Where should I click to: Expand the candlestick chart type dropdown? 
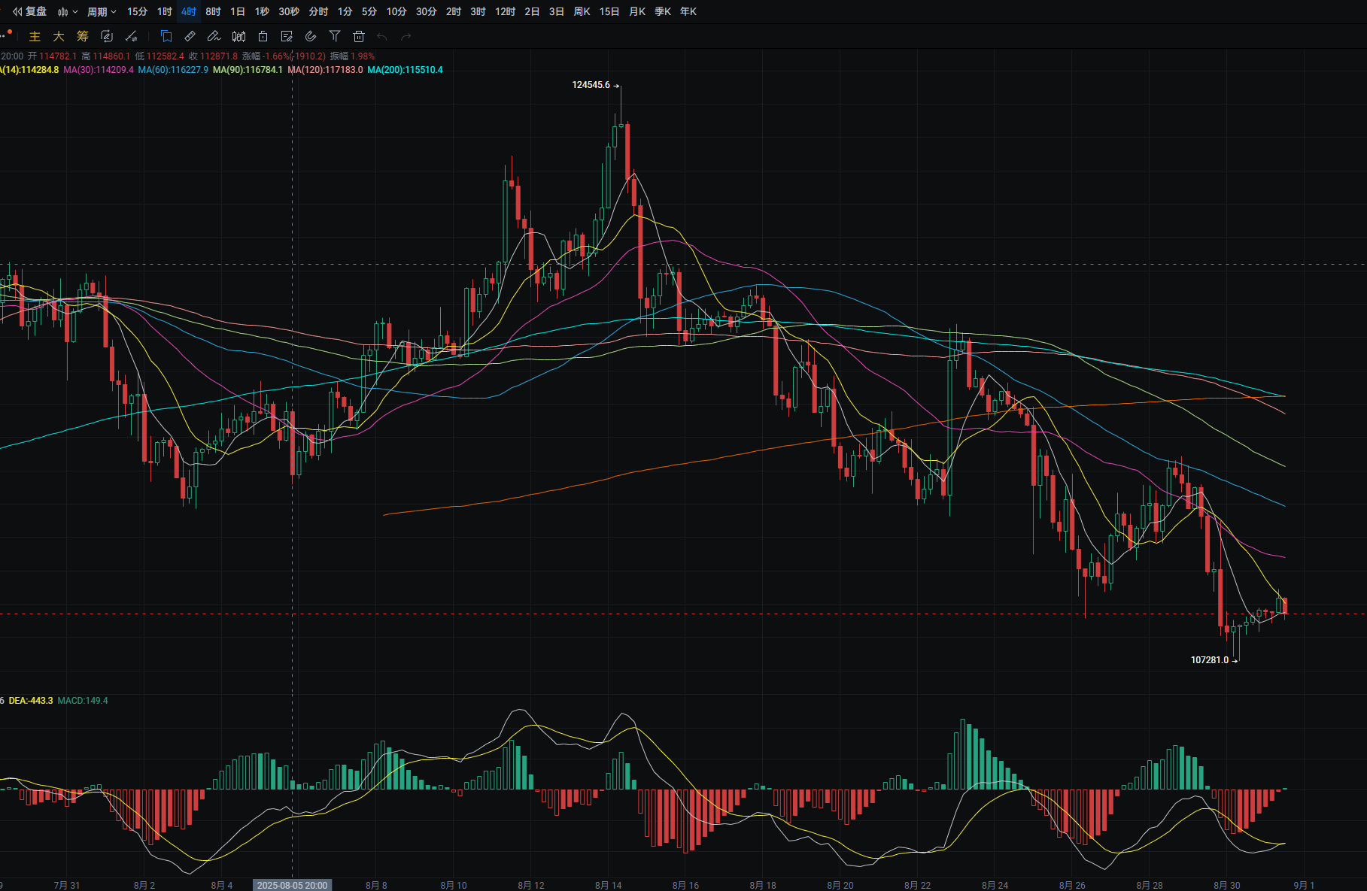[68, 11]
